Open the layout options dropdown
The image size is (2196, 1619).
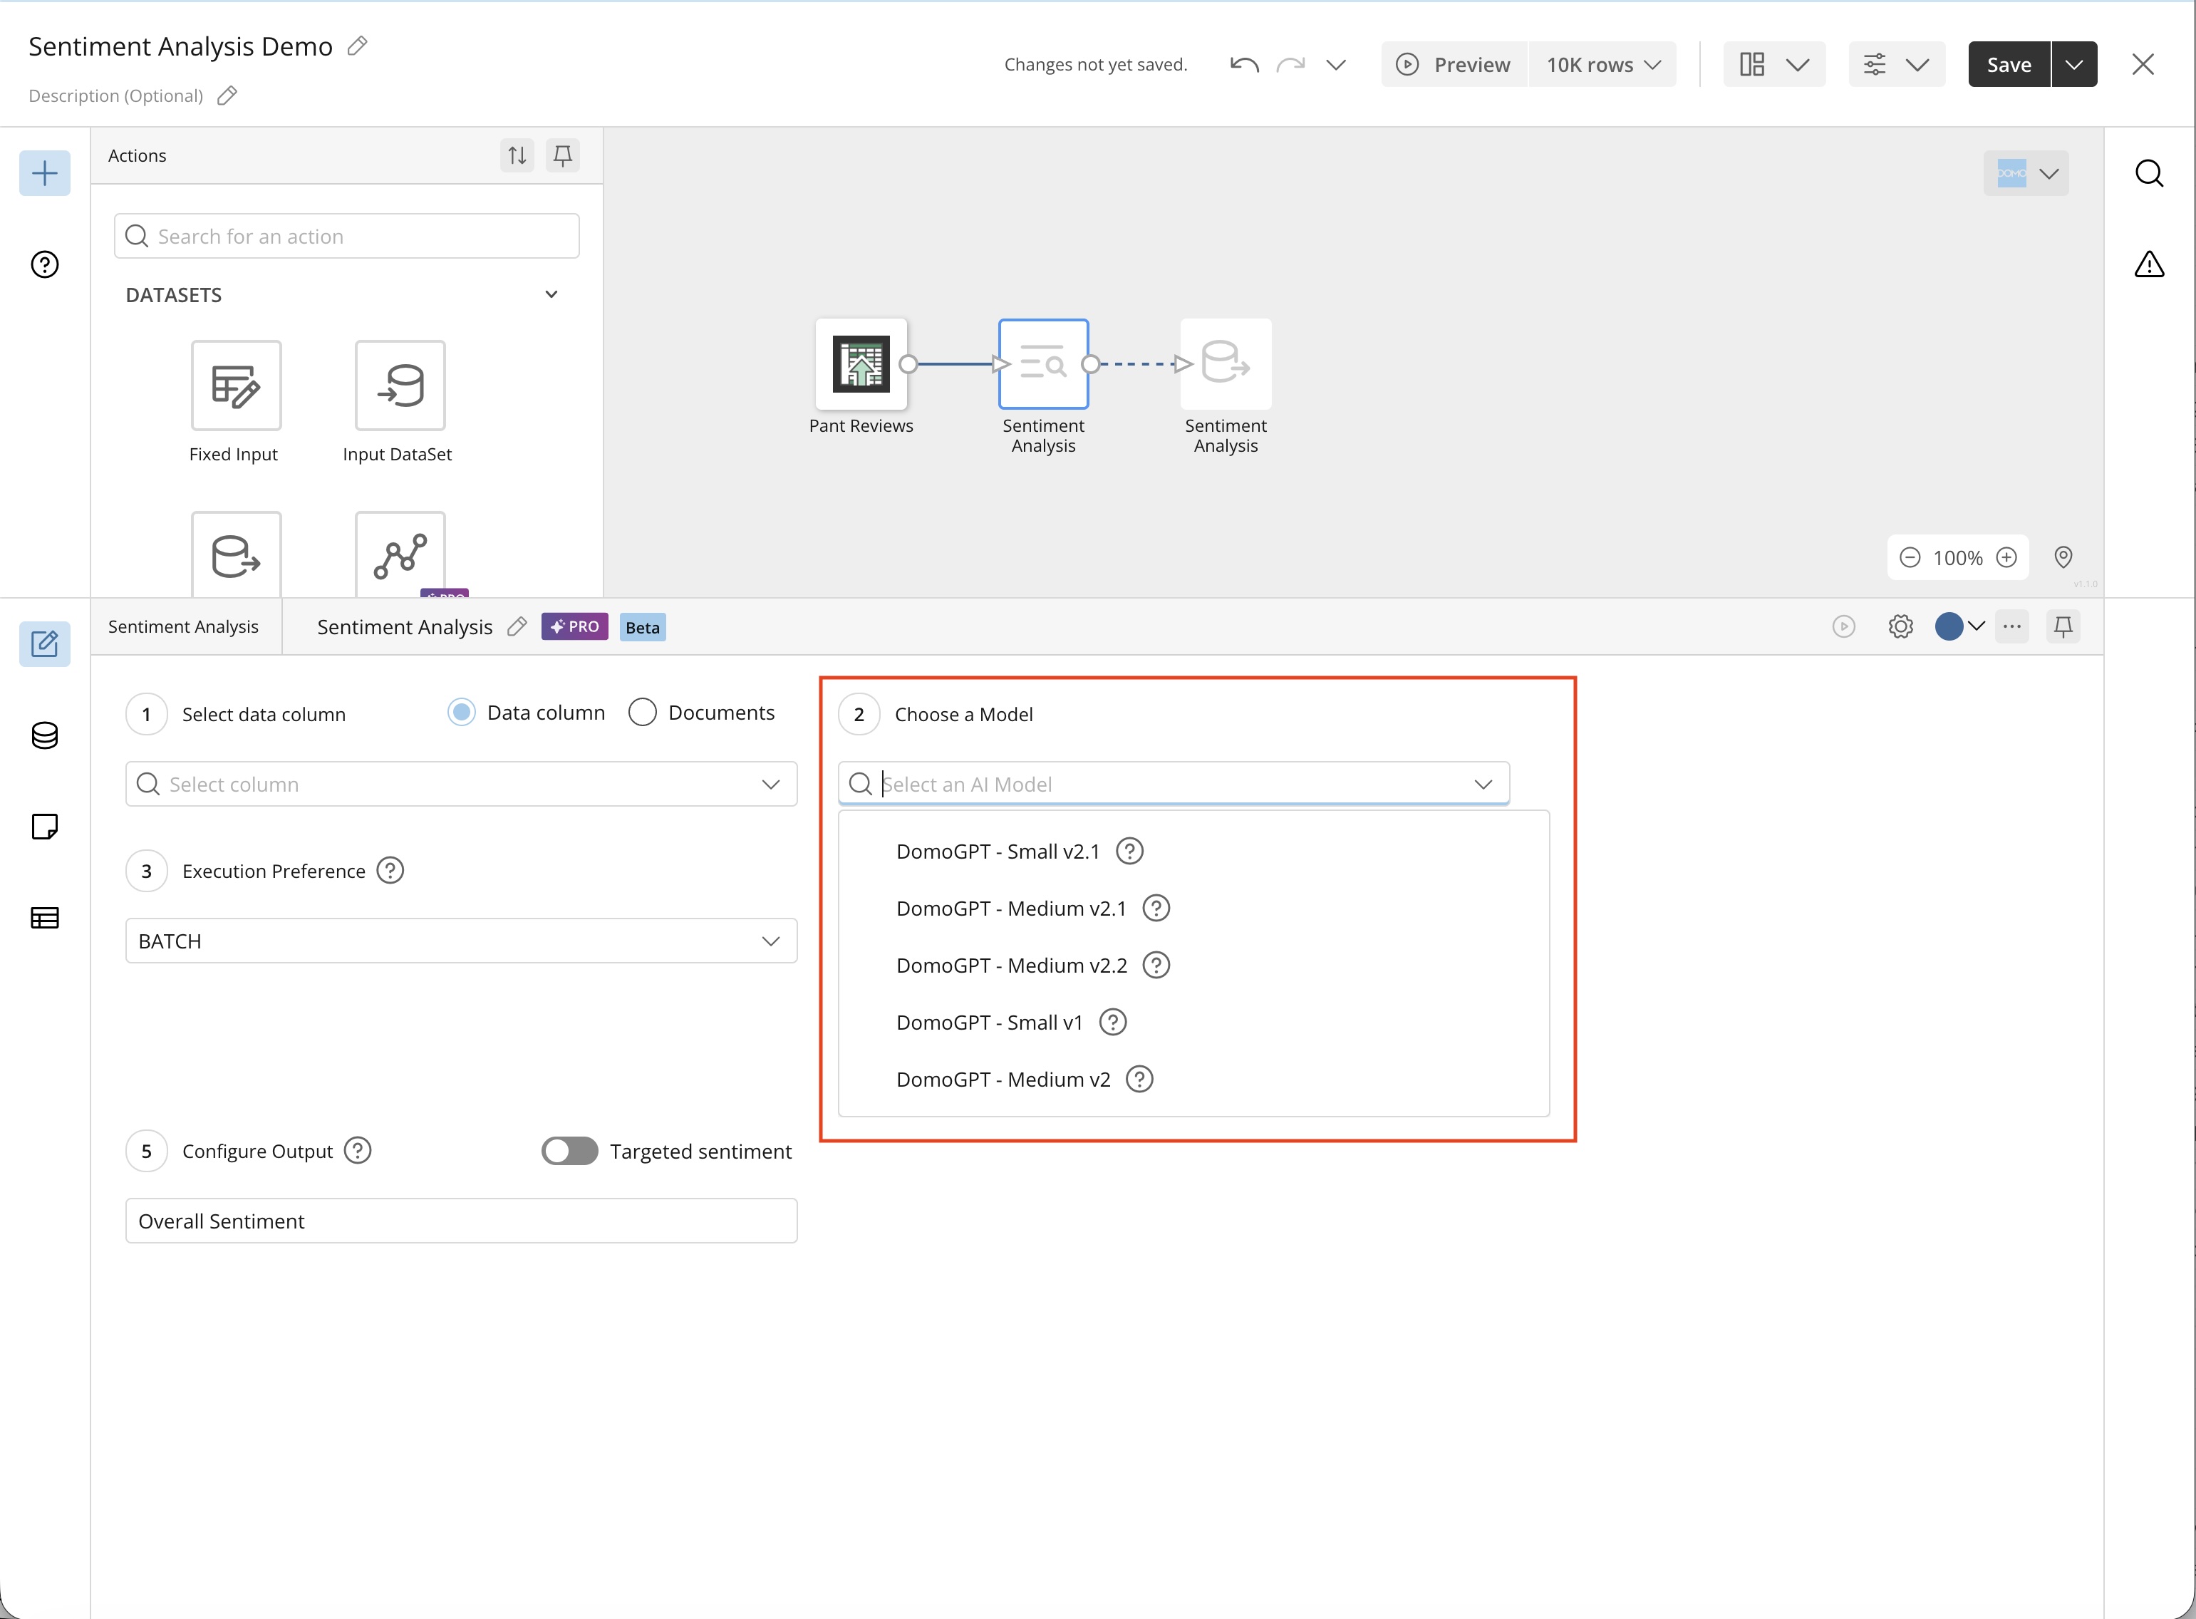[x=1775, y=65]
